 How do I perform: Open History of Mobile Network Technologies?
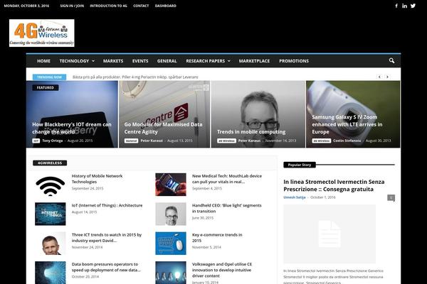click(97, 179)
